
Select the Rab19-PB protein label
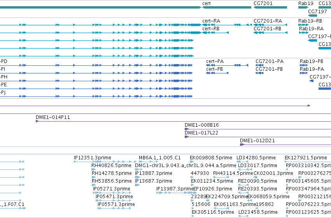(x=312, y=61)
